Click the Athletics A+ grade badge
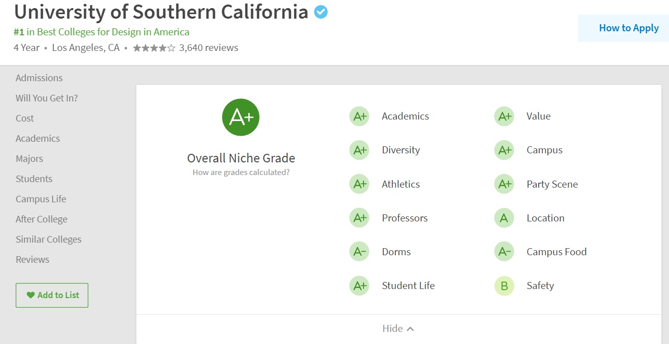Viewport: 669px width, 344px height. click(x=359, y=185)
